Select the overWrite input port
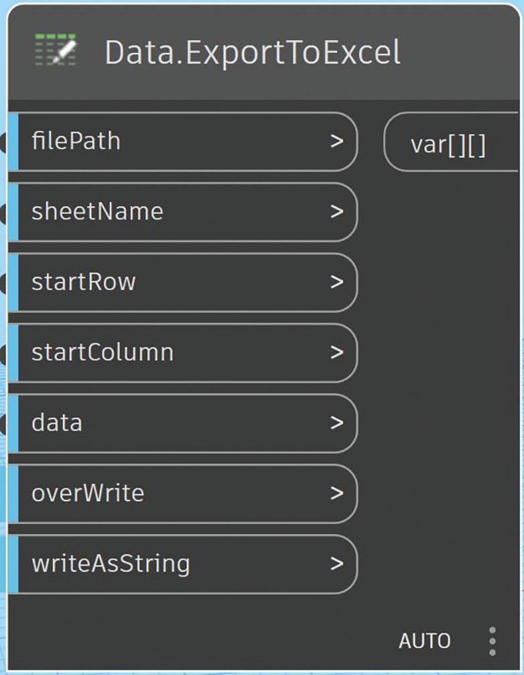This screenshot has height=675, width=524. point(183,493)
